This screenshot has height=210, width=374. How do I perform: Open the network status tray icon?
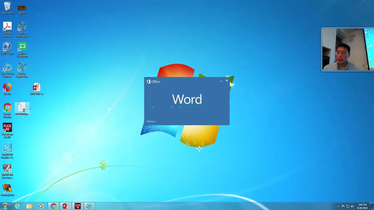(x=348, y=206)
